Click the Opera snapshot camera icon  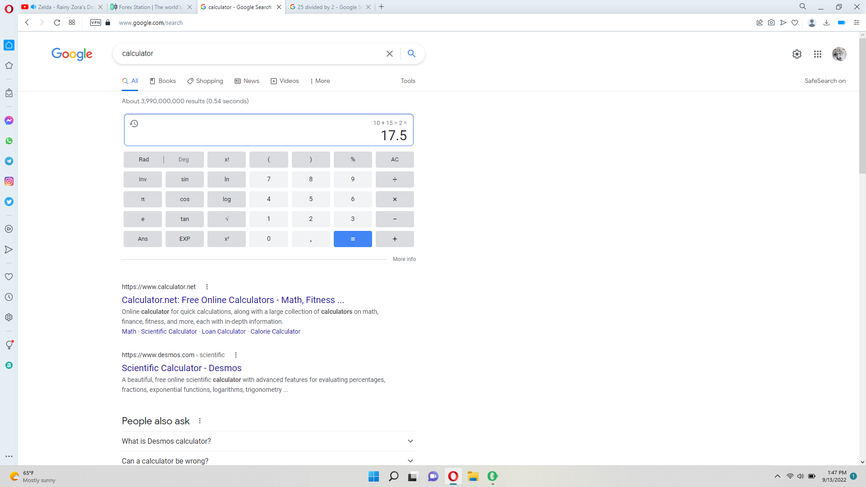(x=771, y=23)
